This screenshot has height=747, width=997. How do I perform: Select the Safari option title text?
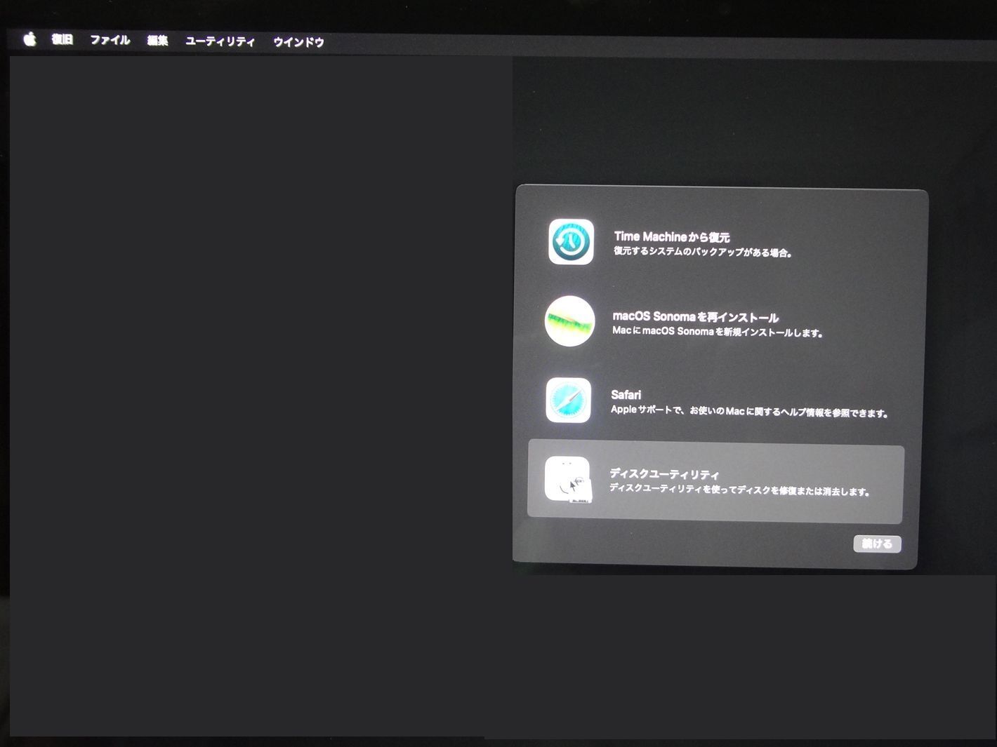626,395
